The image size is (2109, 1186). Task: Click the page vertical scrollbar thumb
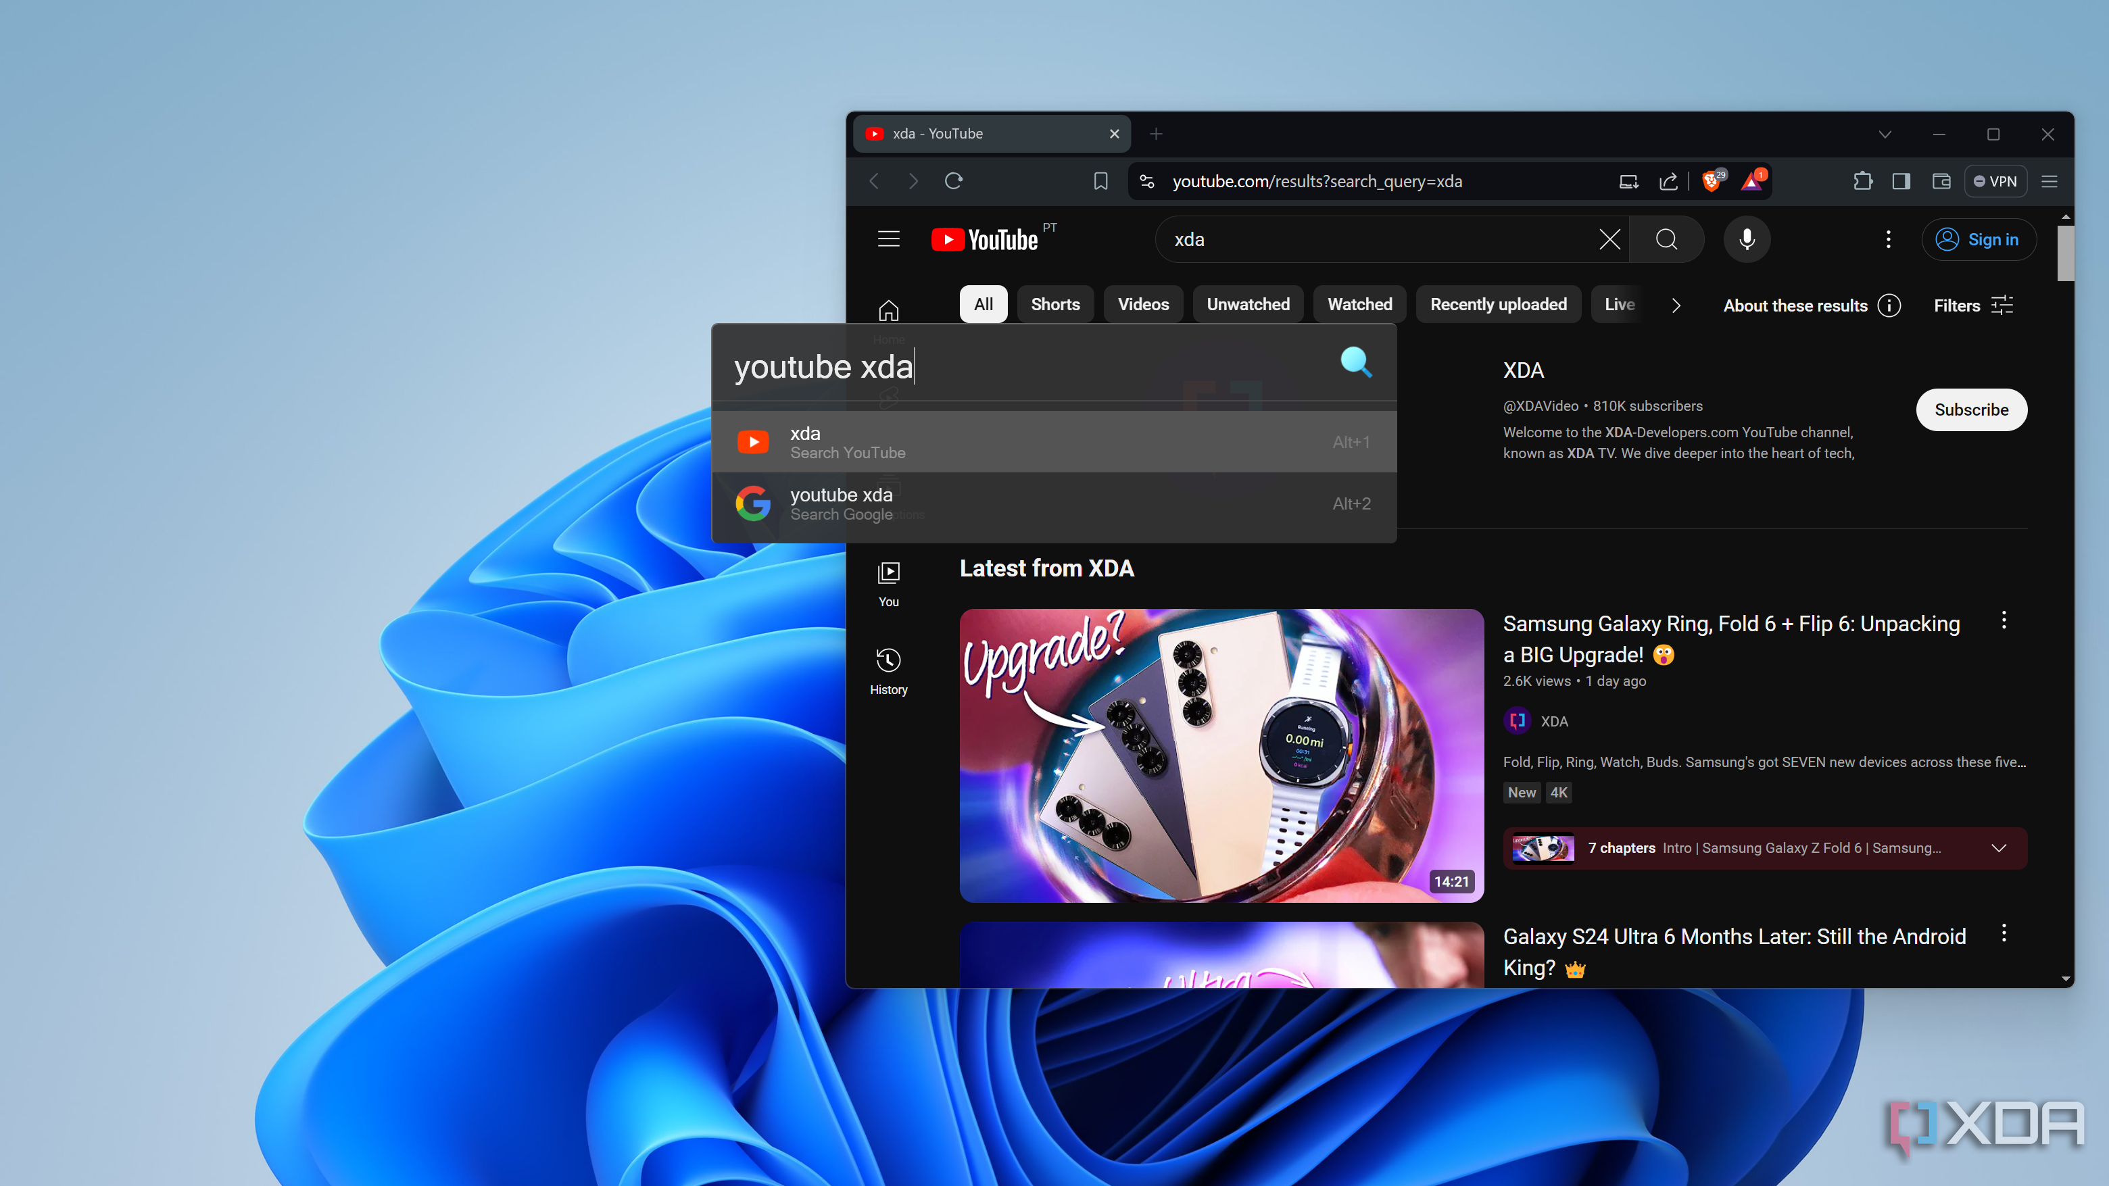coord(2065,252)
